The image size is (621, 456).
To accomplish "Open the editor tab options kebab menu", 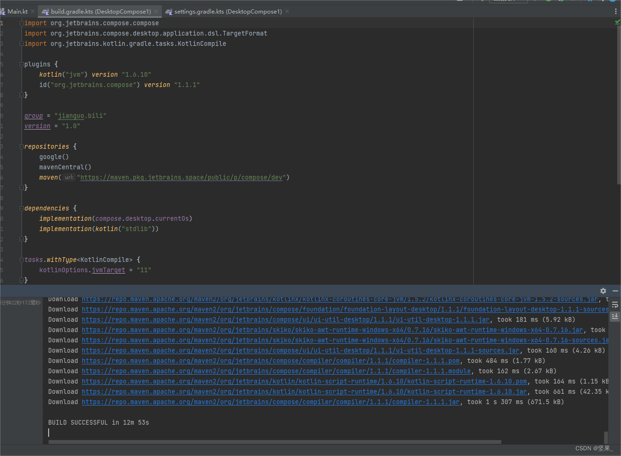I will [x=616, y=11].
